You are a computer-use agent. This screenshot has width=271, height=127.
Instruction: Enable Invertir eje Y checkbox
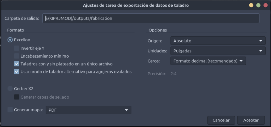(16, 48)
